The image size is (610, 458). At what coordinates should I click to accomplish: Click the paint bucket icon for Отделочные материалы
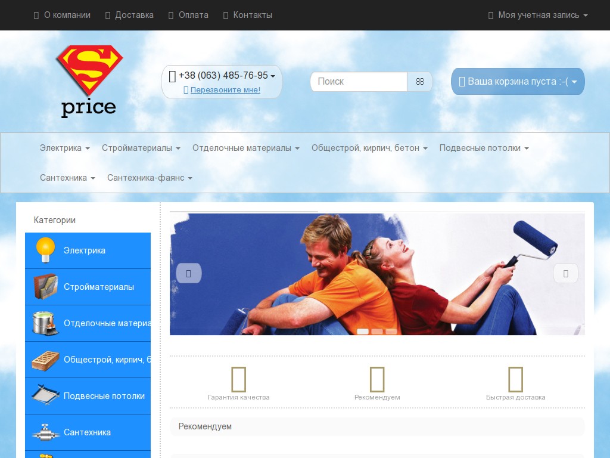point(45,323)
